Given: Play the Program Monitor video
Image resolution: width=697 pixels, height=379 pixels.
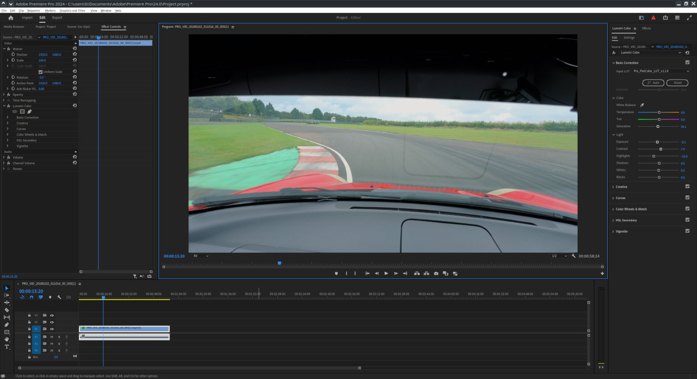Looking at the screenshot, I should [386, 274].
